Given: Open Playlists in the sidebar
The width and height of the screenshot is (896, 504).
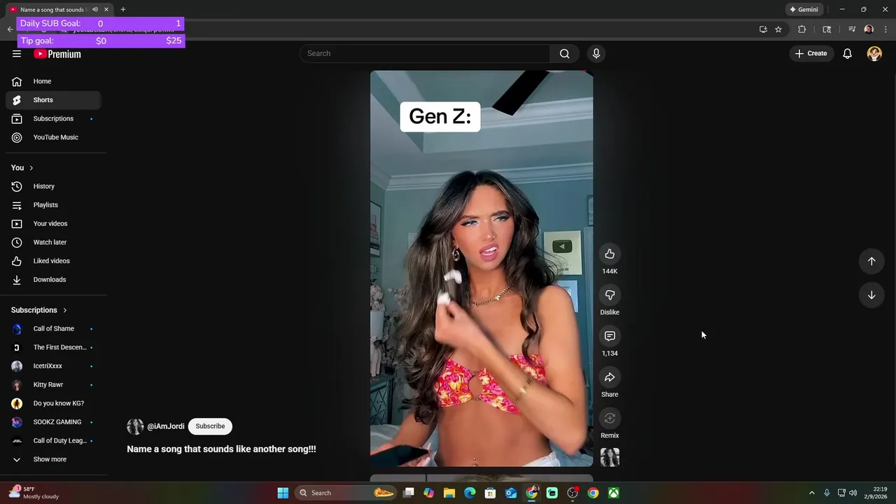Looking at the screenshot, I should [53, 205].
